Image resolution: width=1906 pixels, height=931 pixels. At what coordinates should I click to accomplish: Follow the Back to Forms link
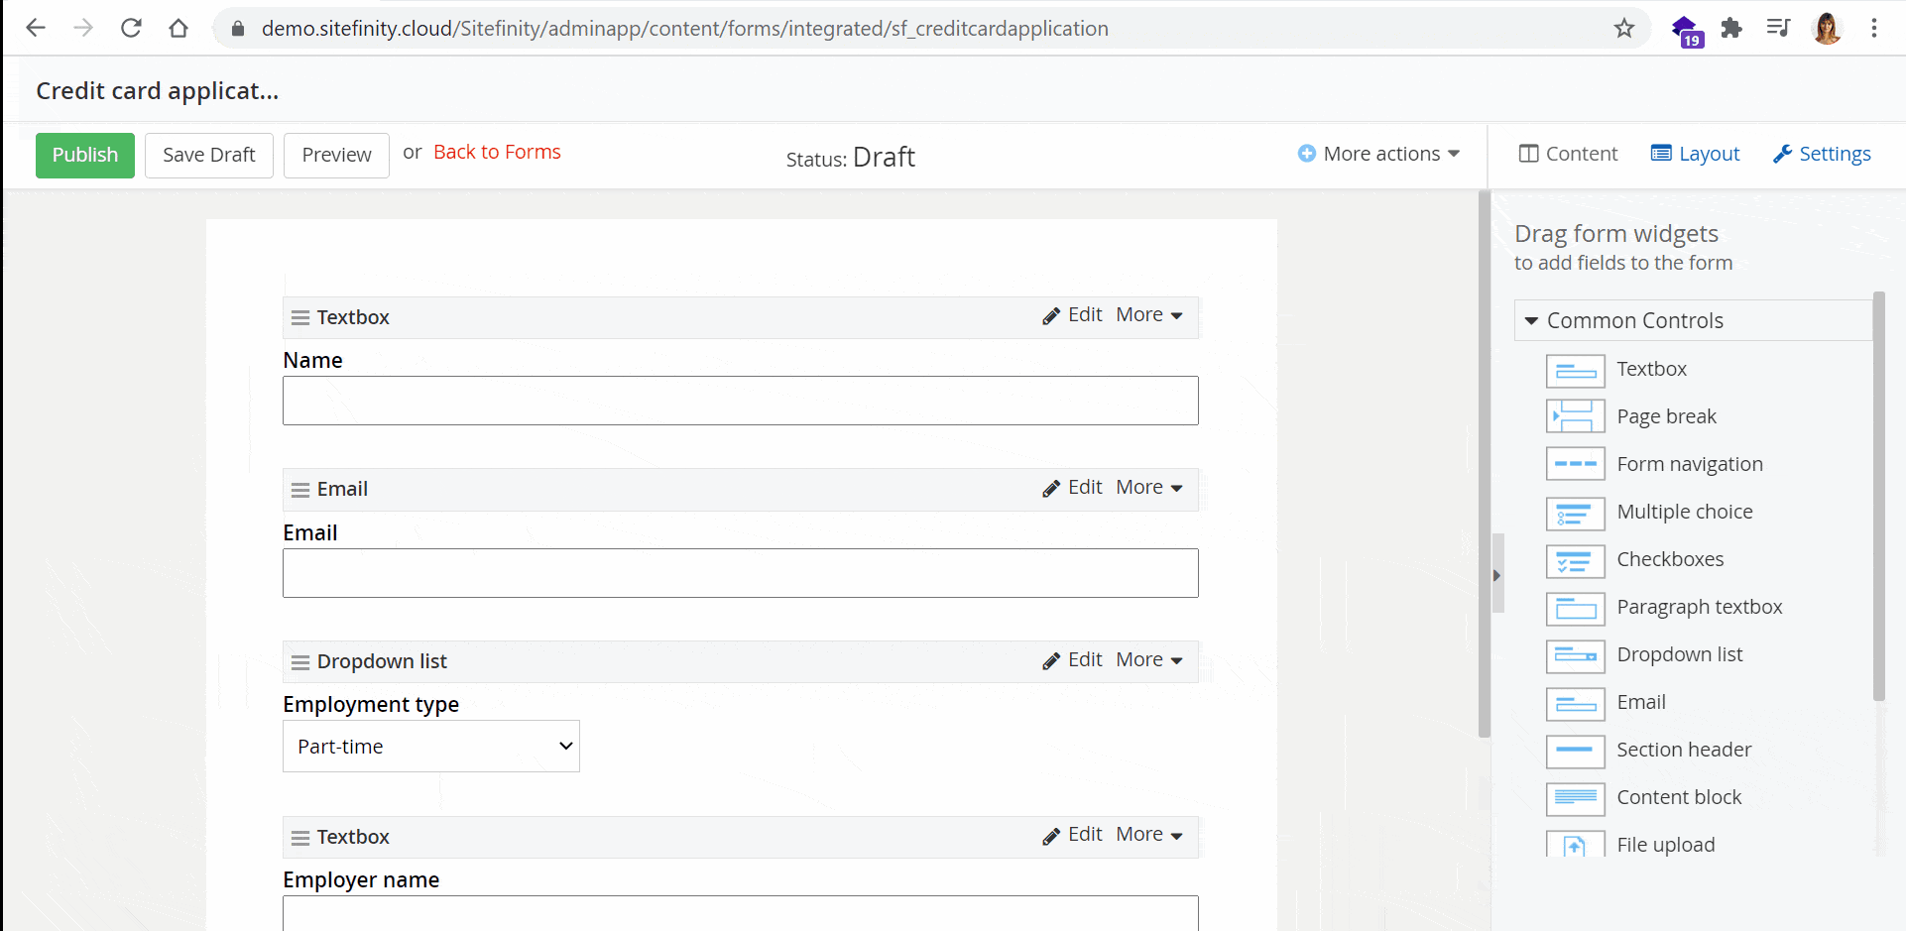pos(497,152)
